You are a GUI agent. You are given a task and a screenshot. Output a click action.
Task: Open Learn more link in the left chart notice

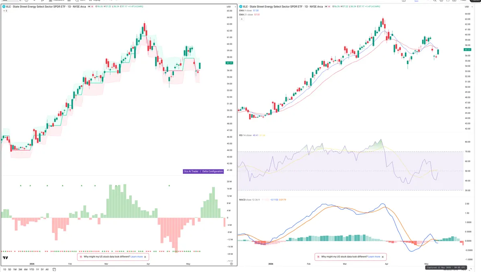(137, 256)
